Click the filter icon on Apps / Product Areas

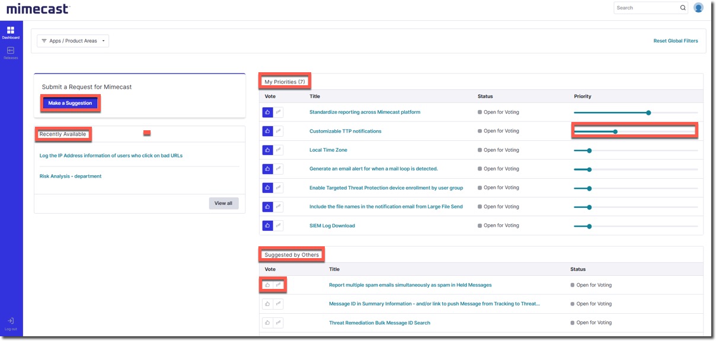44,40
